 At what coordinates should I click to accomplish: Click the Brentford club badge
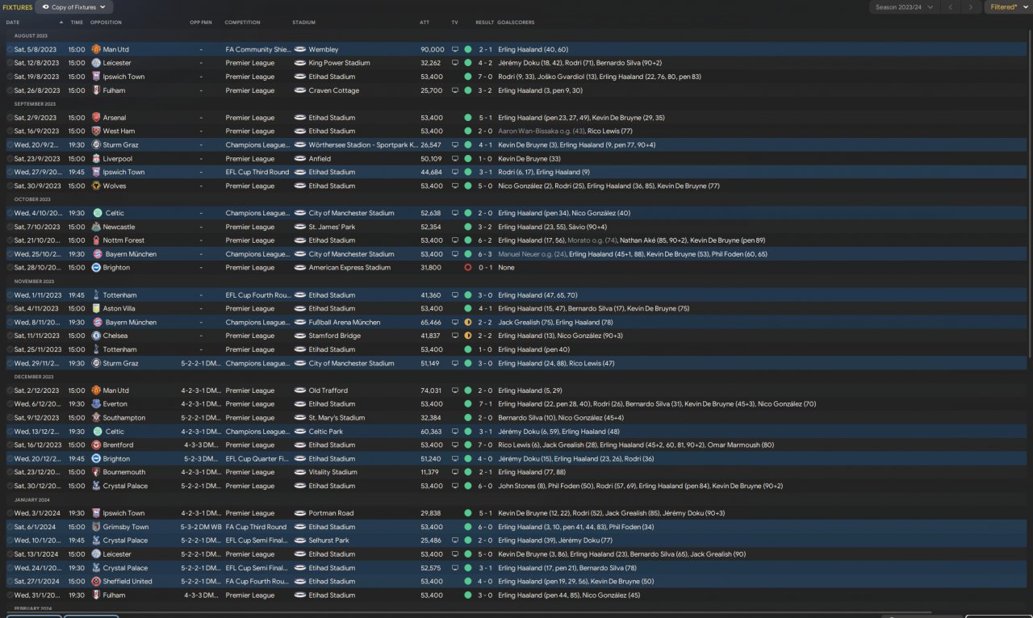click(96, 445)
